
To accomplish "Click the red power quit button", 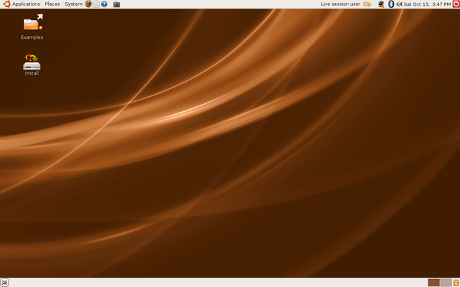I will [456, 4].
